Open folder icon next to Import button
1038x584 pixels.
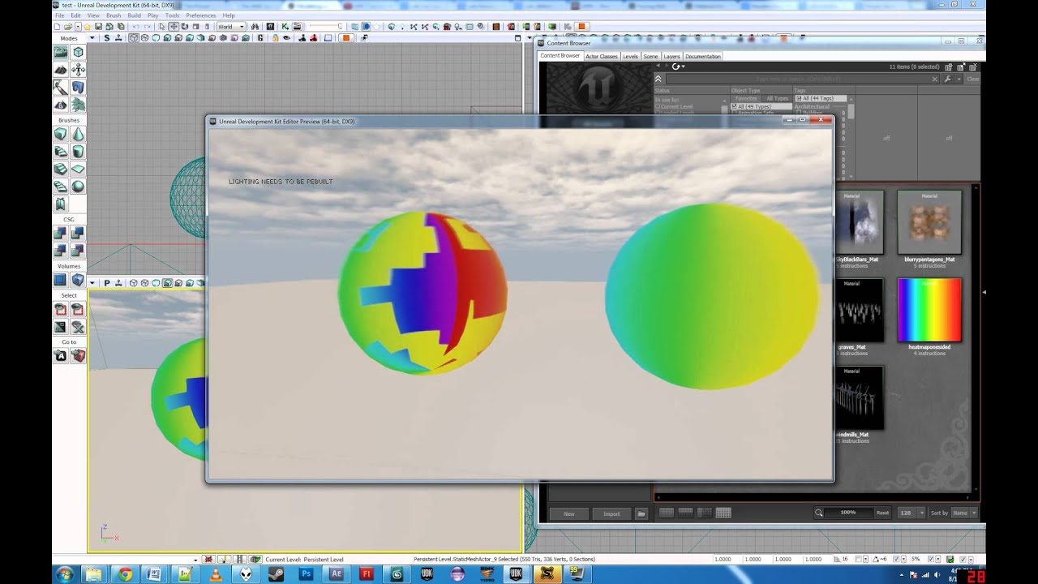(641, 513)
